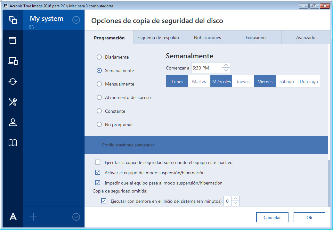This screenshot has height=230, width=333.
Task: Choose the No programar option
Action: click(99, 125)
